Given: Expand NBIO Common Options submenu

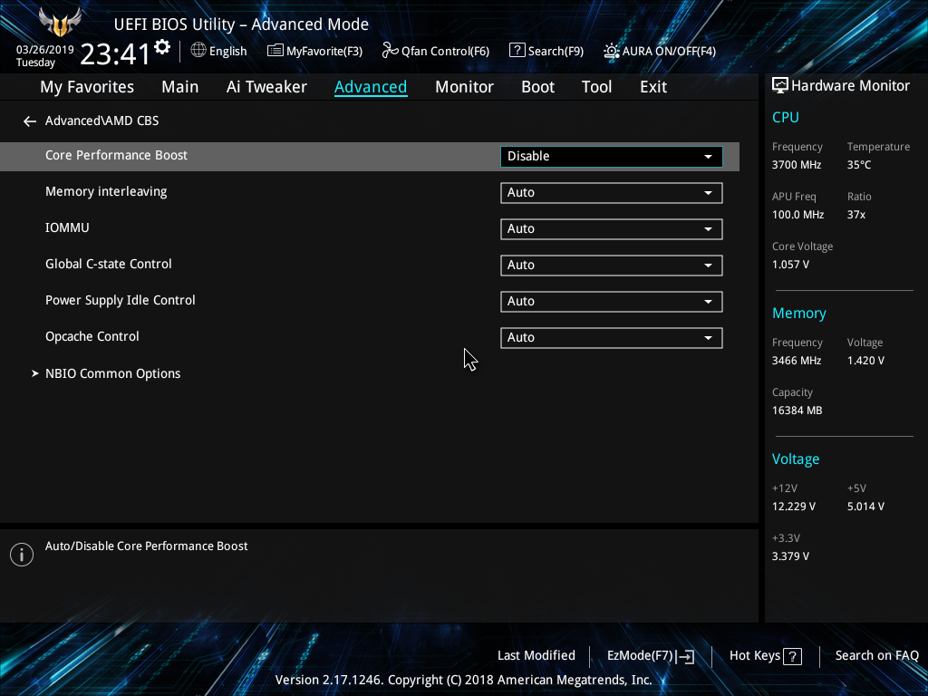Looking at the screenshot, I should point(112,373).
